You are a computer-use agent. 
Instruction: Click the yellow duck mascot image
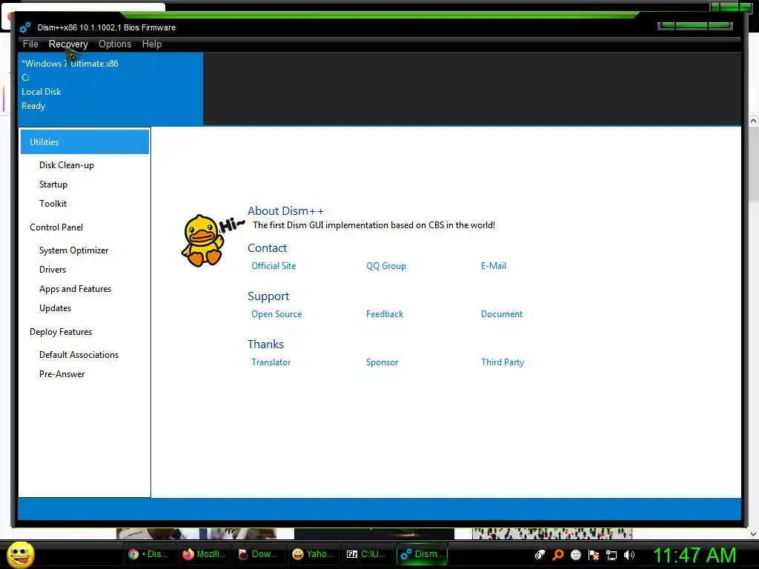202,241
